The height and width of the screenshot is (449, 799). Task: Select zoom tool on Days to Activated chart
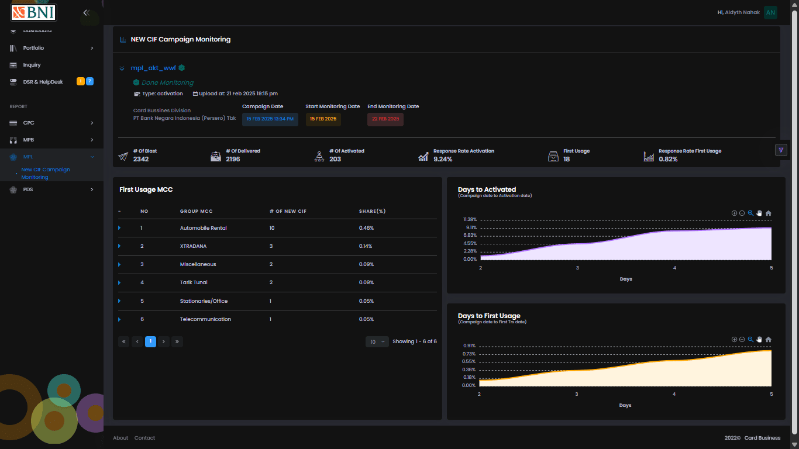tap(750, 213)
